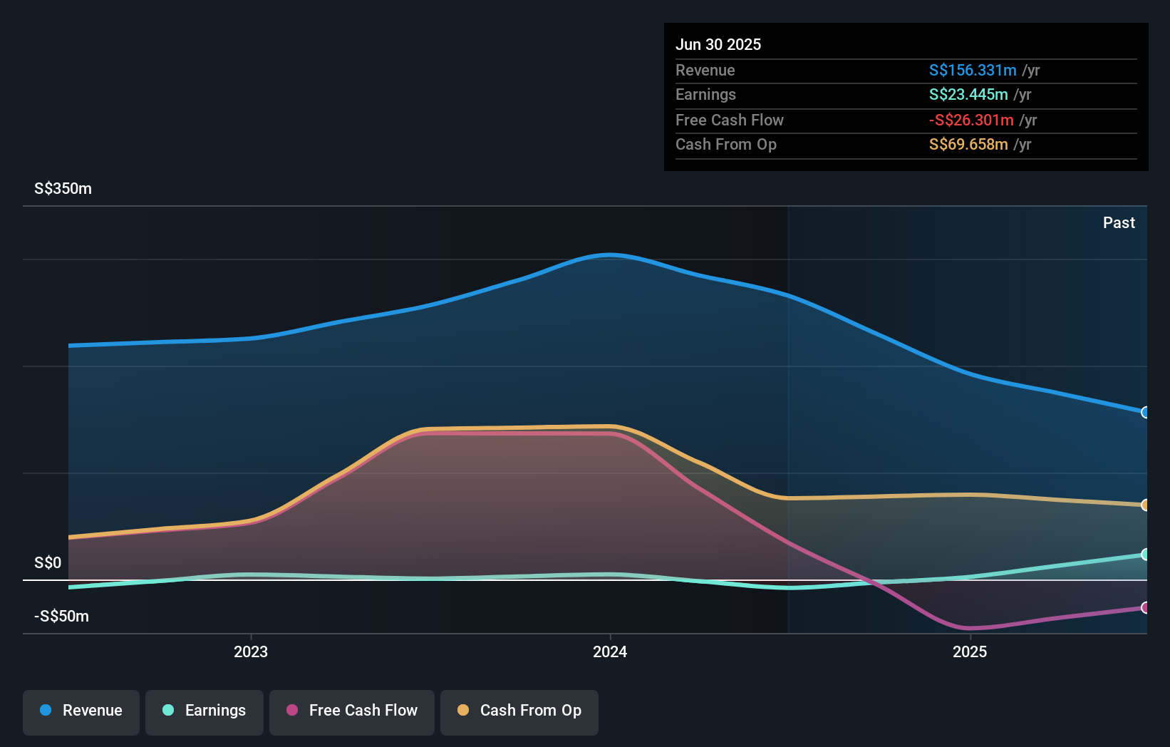Toggle the Cash From Op legend button
This screenshot has width=1170, height=747.
tap(519, 711)
